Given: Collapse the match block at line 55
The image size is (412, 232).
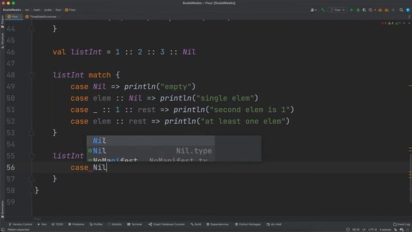Looking at the screenshot, I should [x=32, y=156].
